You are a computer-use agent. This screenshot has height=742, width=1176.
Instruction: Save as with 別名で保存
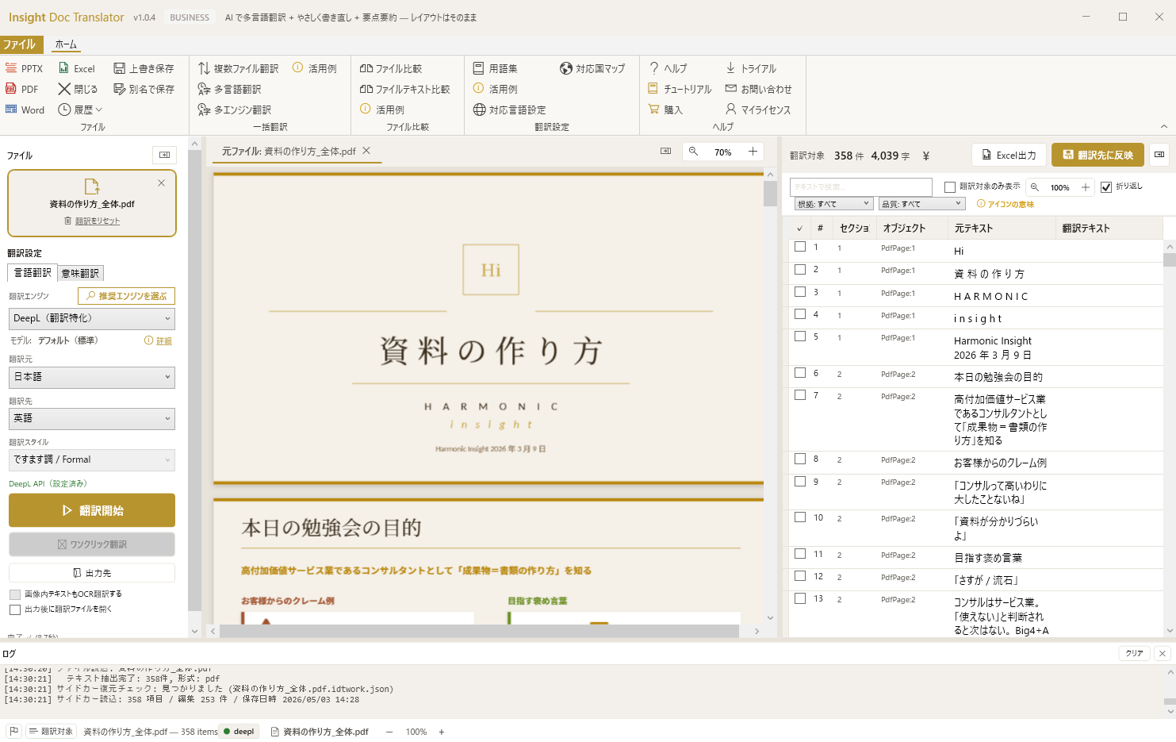click(144, 89)
